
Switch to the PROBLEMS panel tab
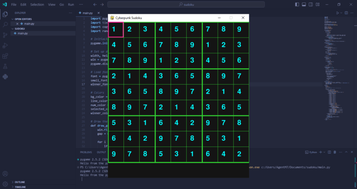coord(86,152)
